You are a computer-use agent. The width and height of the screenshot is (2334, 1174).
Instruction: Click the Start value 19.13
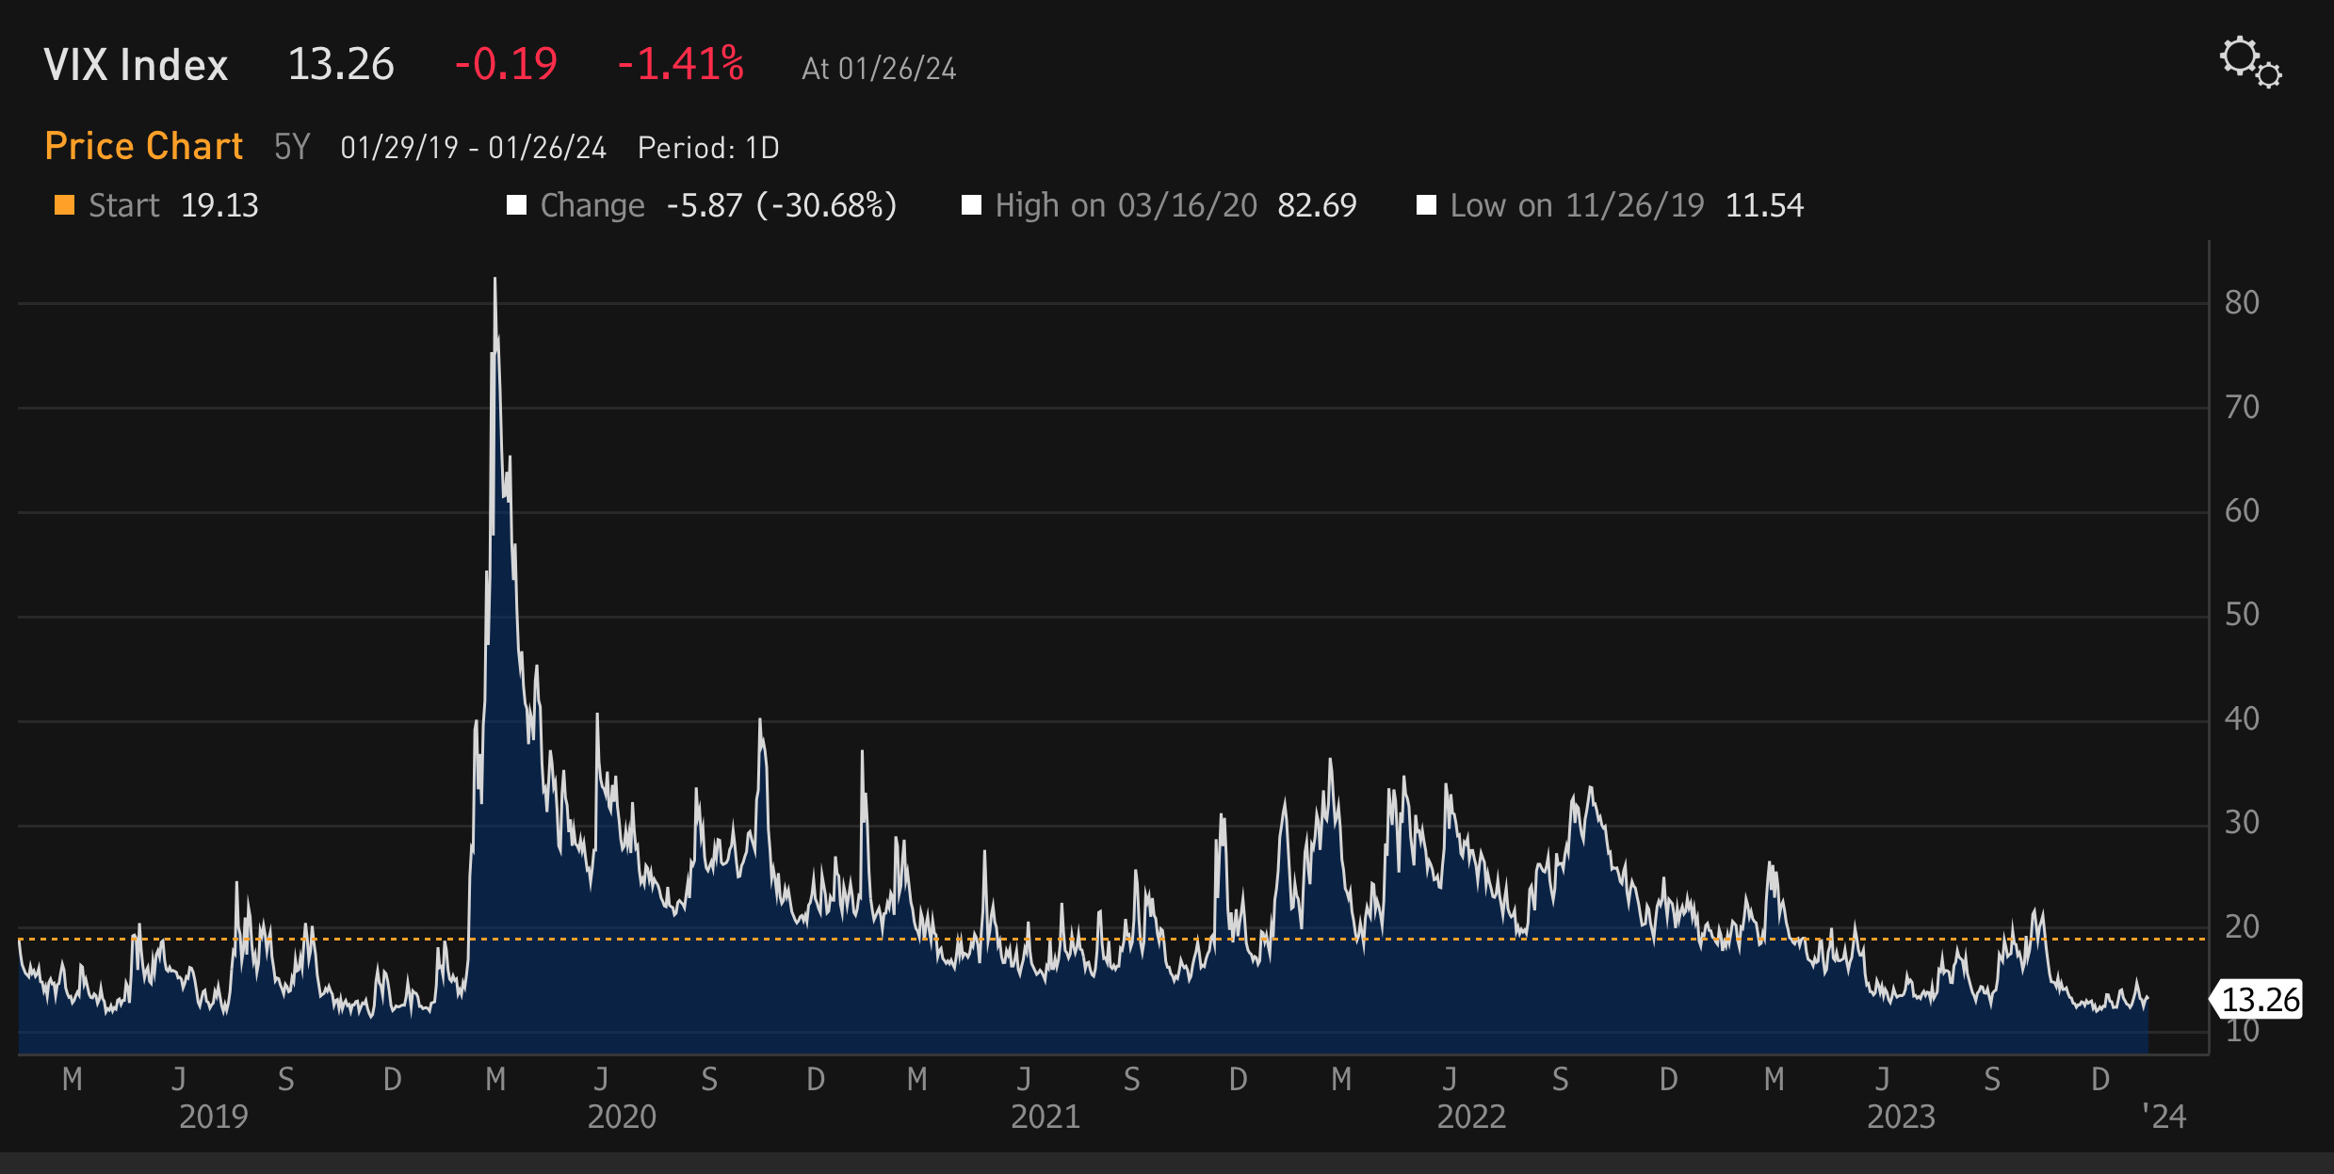pos(219,205)
